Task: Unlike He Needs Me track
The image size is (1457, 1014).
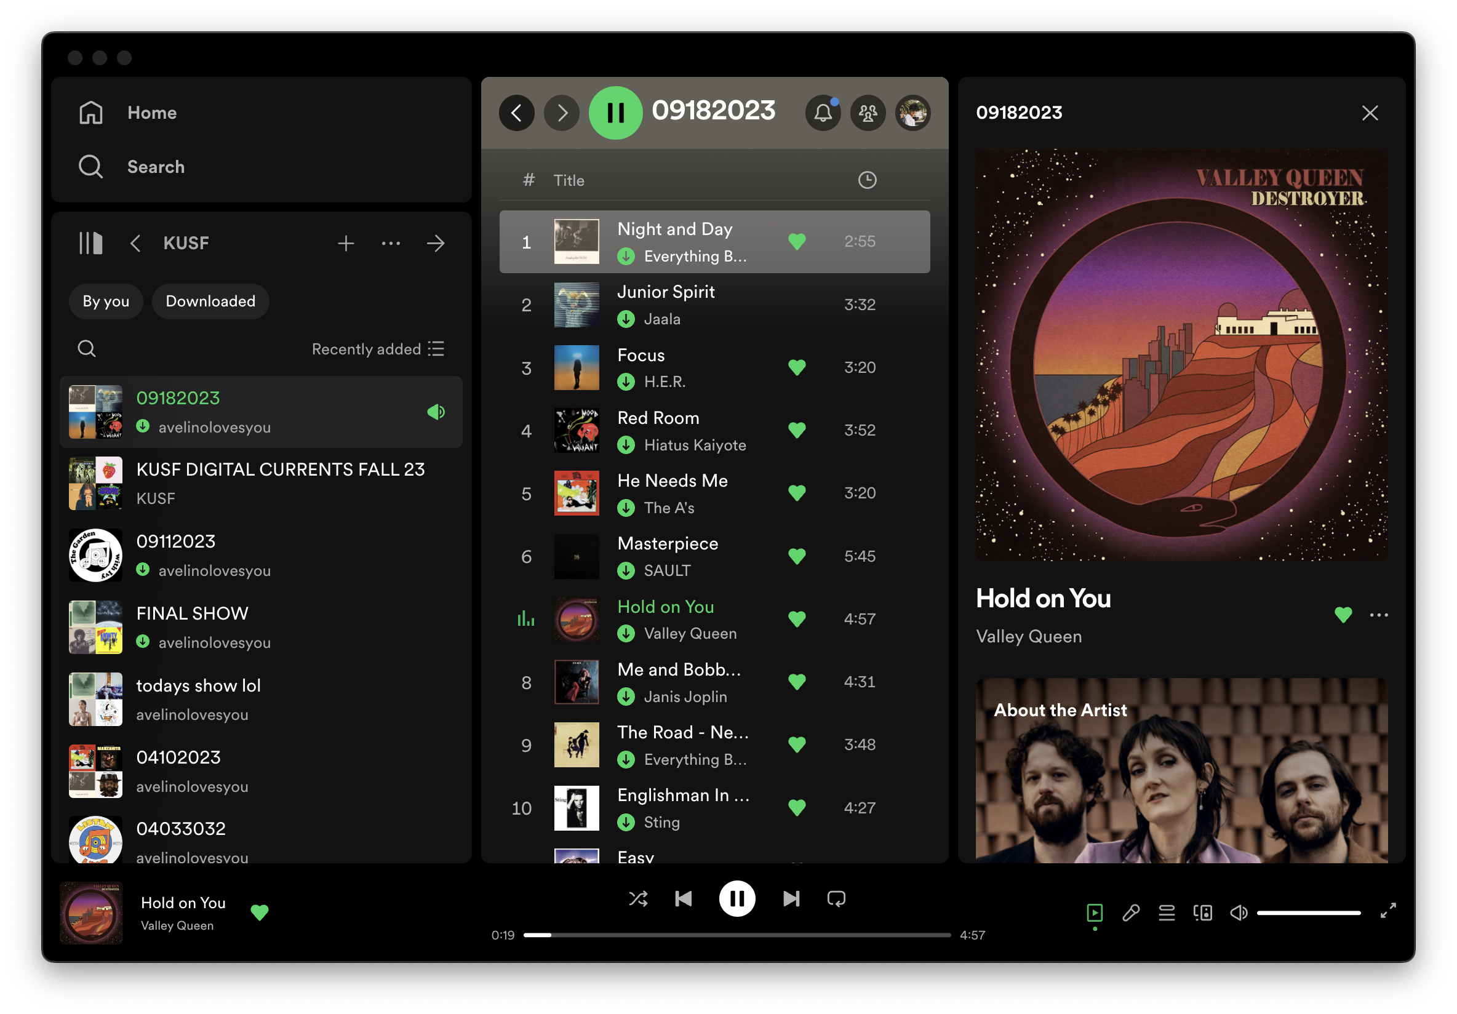Action: [797, 493]
